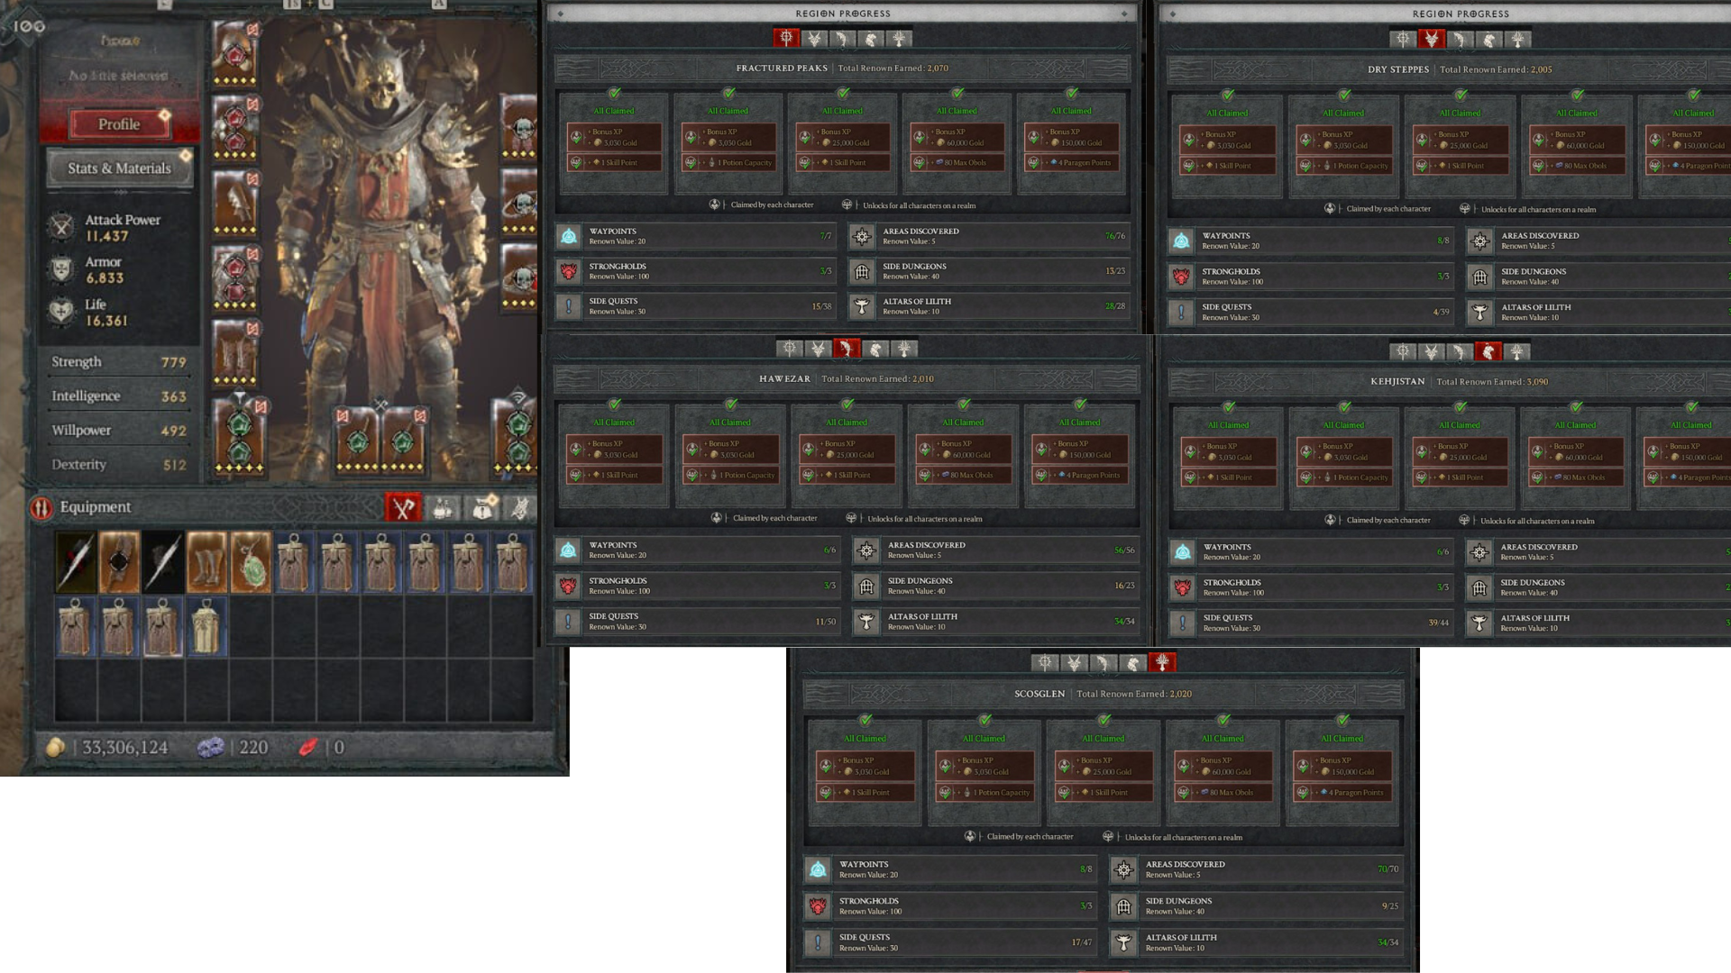
Task: Click the purple Obols currency icon
Action: click(211, 747)
